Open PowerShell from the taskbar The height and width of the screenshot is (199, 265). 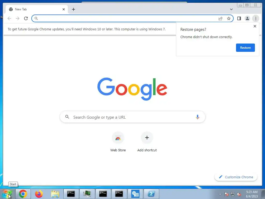(151, 194)
